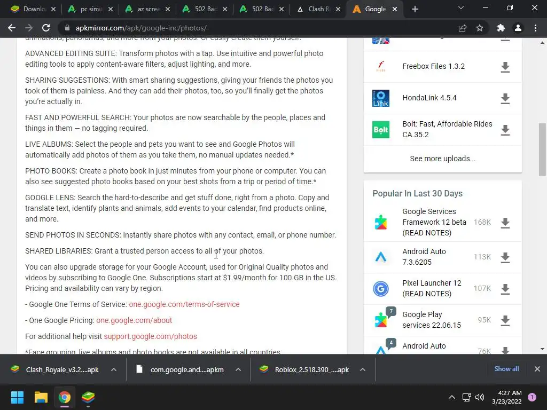
Task: Open Google Services Framework puzzle icon
Action: pyautogui.click(x=380, y=222)
